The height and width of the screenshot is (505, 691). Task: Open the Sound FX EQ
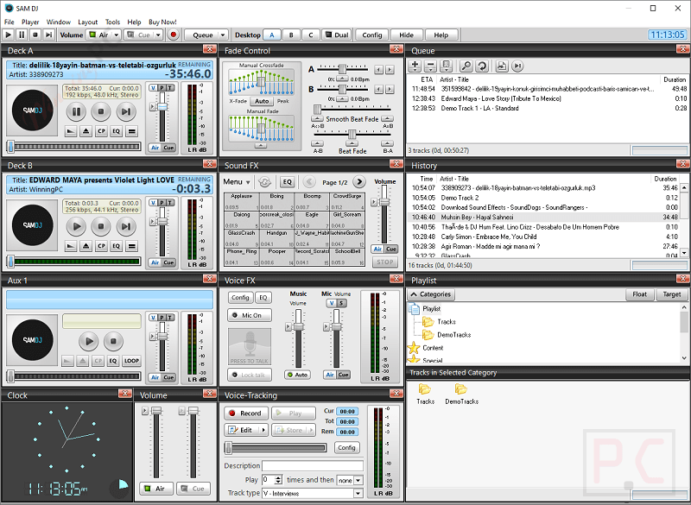pyautogui.click(x=287, y=182)
